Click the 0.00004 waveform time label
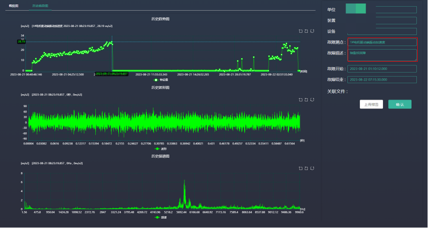Viewport: 428px width, 228px height. tap(28, 143)
